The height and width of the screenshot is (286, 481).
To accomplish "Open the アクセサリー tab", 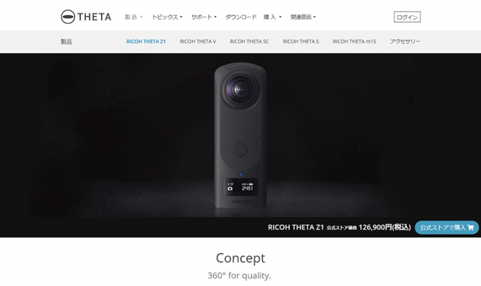I will [x=405, y=42].
